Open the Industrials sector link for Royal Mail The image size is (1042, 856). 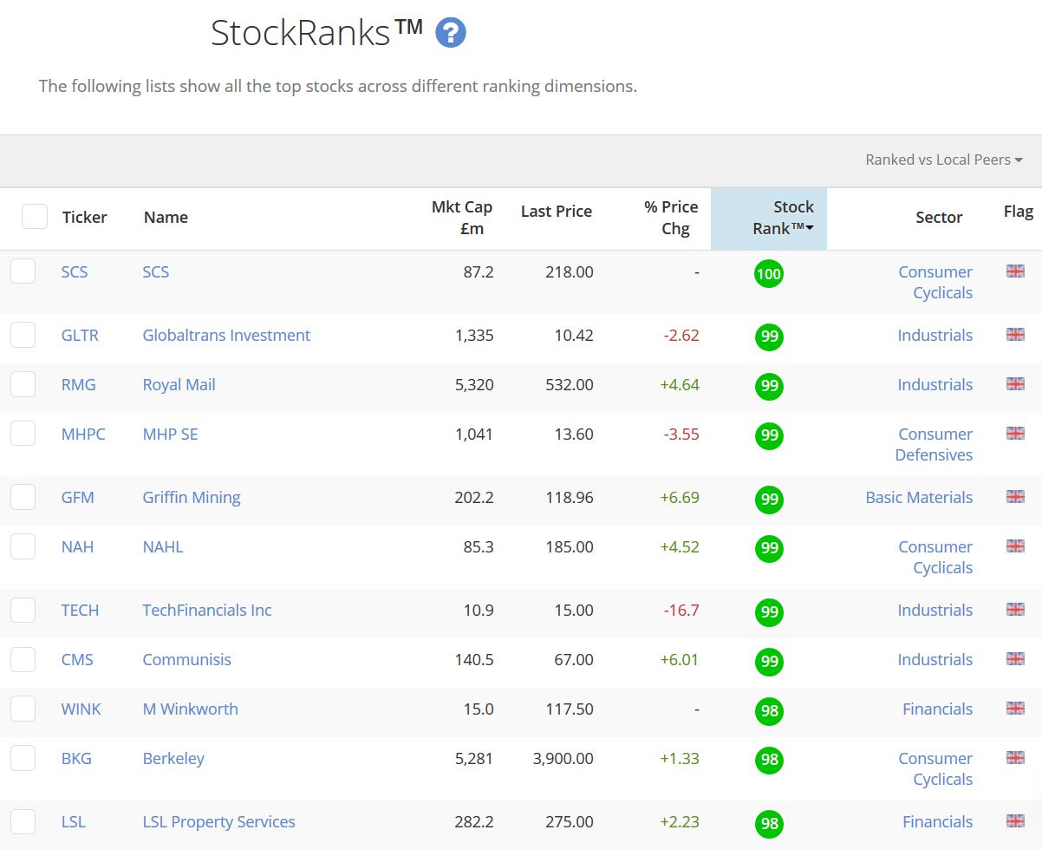click(x=935, y=384)
